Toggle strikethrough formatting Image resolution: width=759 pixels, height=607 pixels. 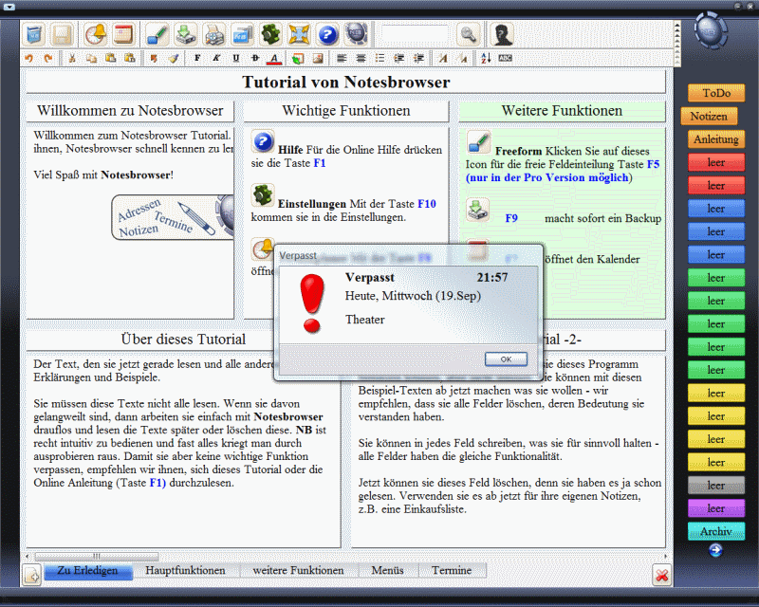[255, 58]
